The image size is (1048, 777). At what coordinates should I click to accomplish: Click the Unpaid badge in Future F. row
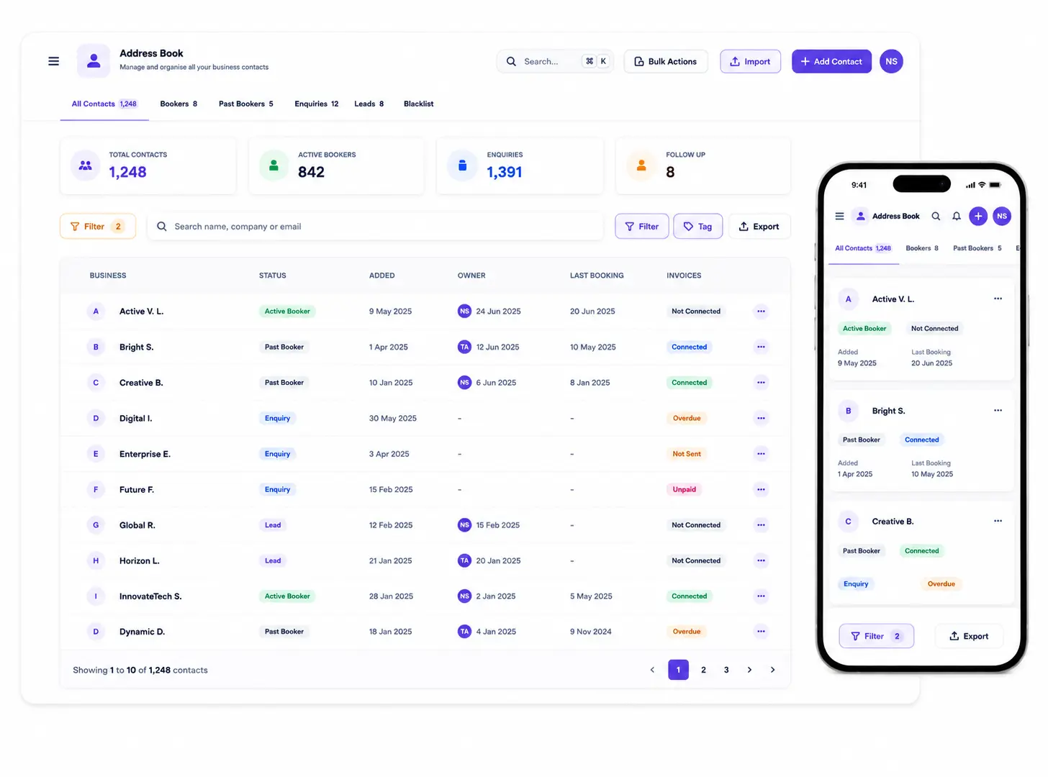pyautogui.click(x=685, y=489)
